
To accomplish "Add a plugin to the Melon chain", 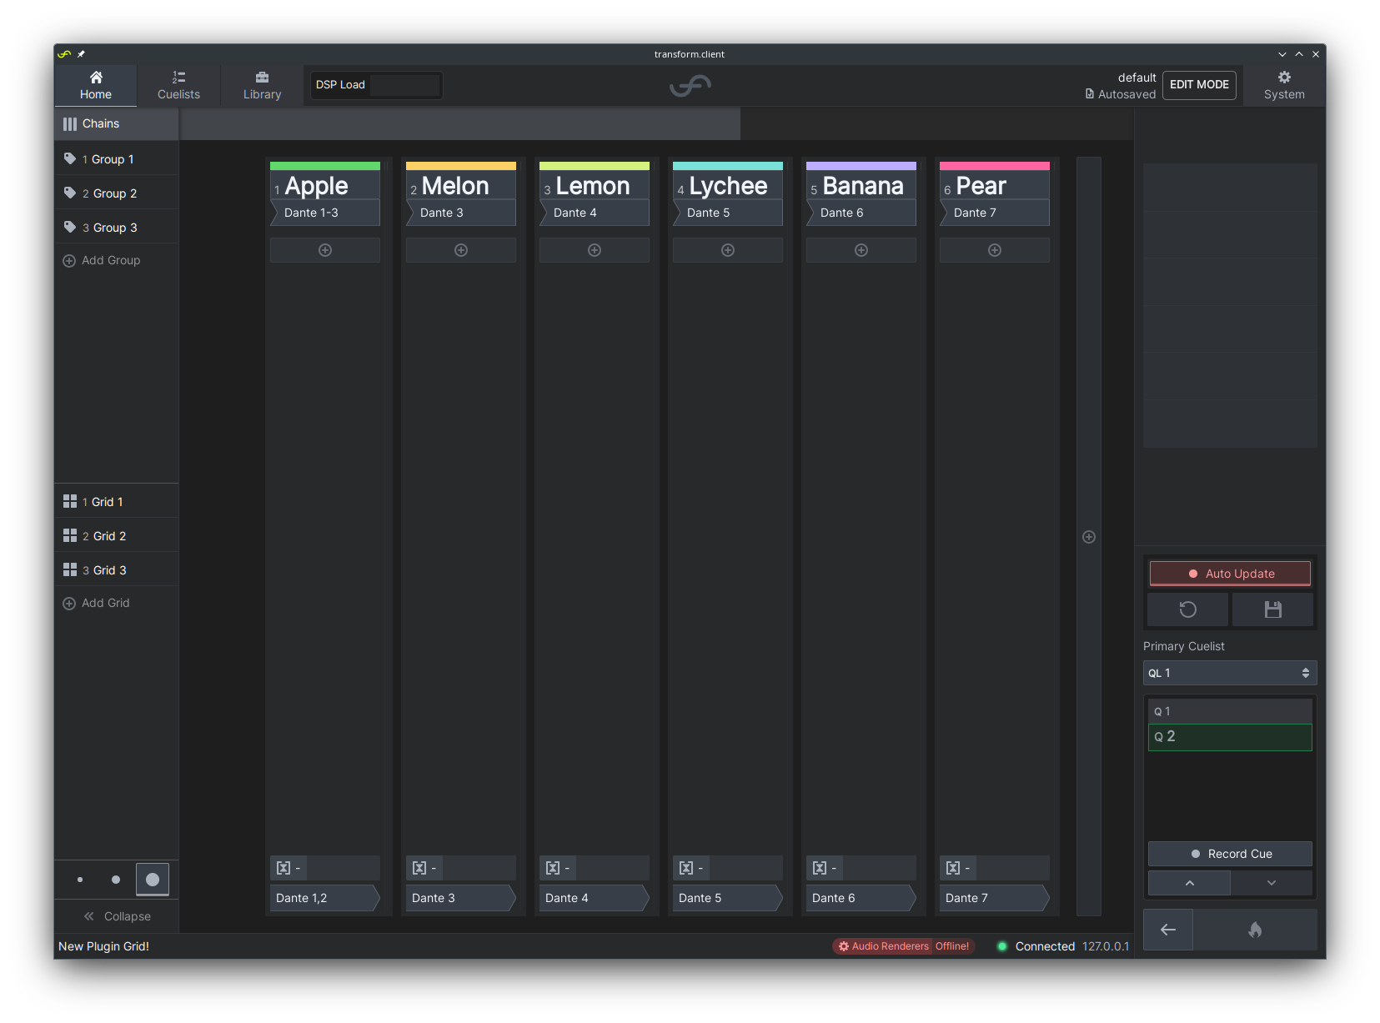I will [461, 250].
